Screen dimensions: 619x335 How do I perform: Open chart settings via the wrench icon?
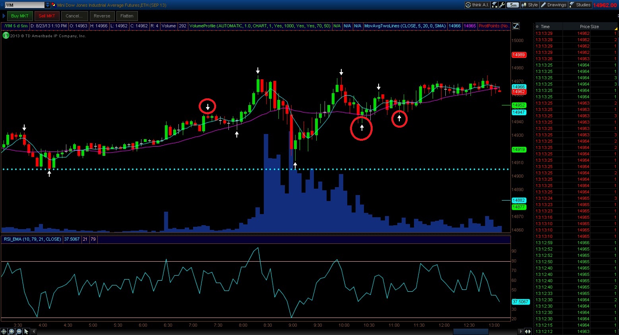[502, 5]
